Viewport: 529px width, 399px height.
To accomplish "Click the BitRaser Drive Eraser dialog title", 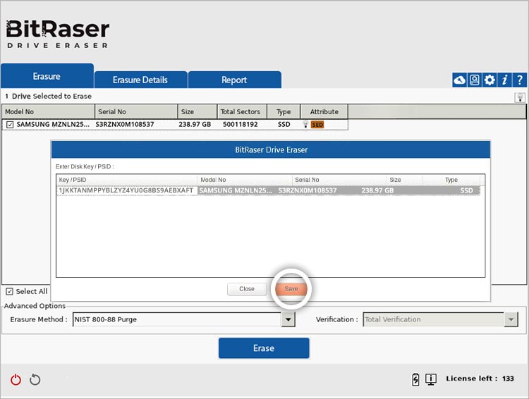I will tap(272, 149).
